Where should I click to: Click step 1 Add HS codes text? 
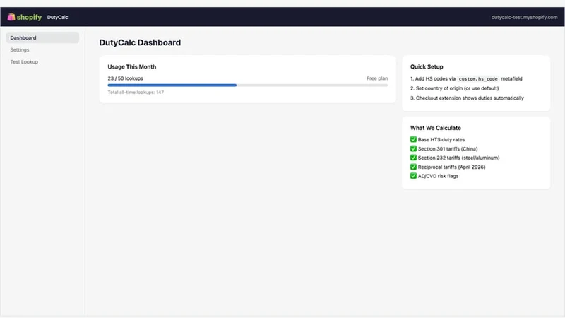pos(466,78)
